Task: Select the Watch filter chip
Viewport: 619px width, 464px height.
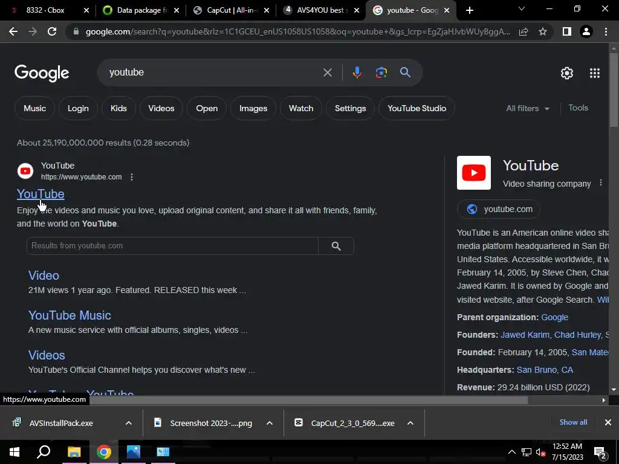Action: click(x=301, y=109)
